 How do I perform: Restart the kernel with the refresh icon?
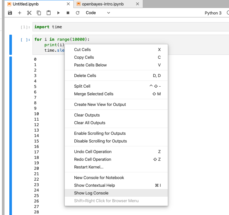click(78, 13)
